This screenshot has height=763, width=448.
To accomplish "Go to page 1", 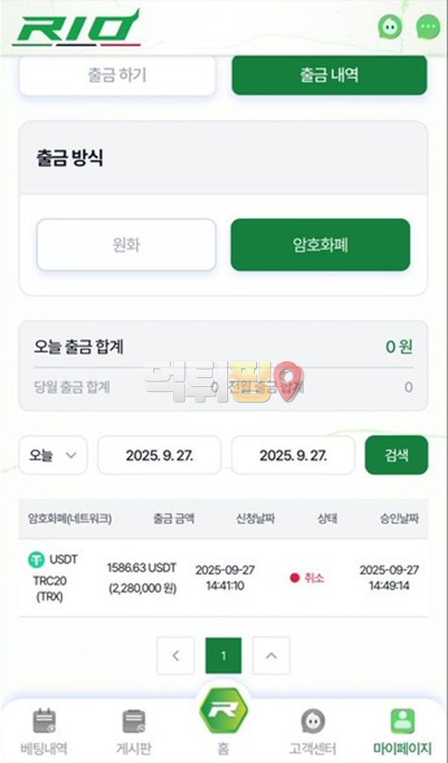I will [x=223, y=656].
